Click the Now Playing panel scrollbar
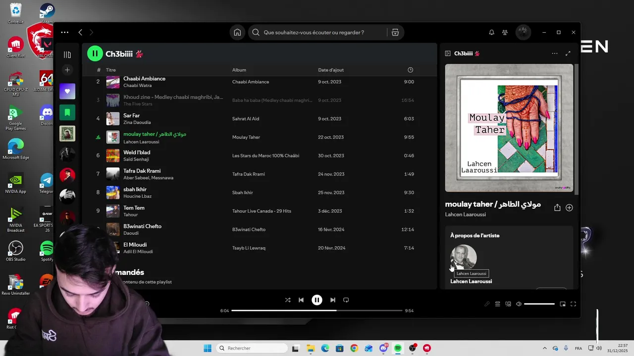Viewport: 634px width, 356px height. (x=576, y=129)
